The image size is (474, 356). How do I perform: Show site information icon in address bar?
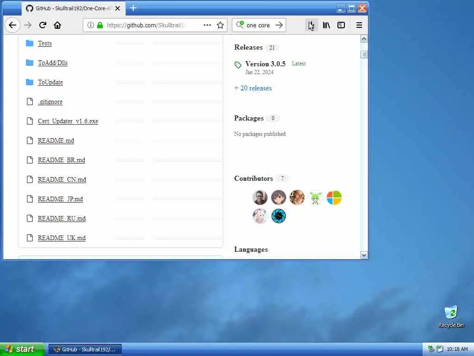(90, 25)
